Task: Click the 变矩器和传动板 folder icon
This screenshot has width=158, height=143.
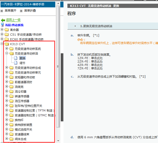Action: click(x=11, y=77)
